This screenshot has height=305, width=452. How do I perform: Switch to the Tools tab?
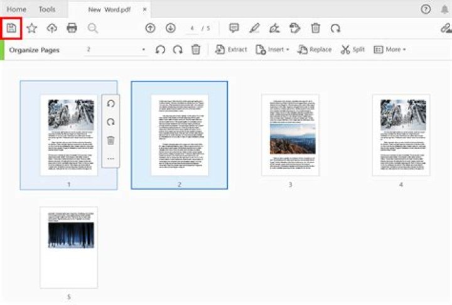click(47, 9)
